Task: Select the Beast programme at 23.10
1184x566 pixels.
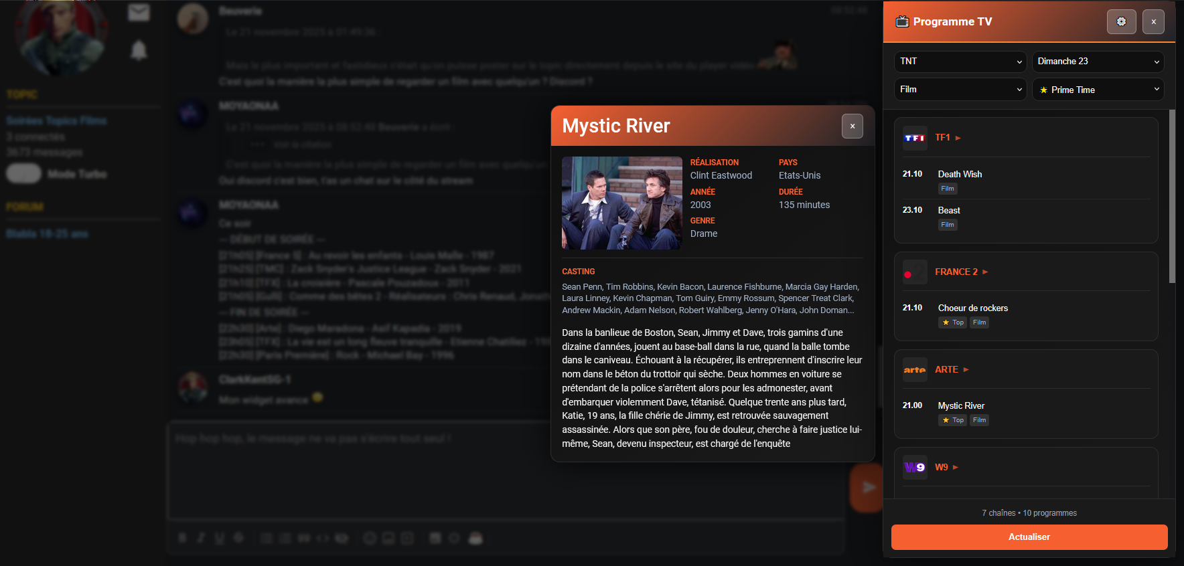Action: (948, 211)
